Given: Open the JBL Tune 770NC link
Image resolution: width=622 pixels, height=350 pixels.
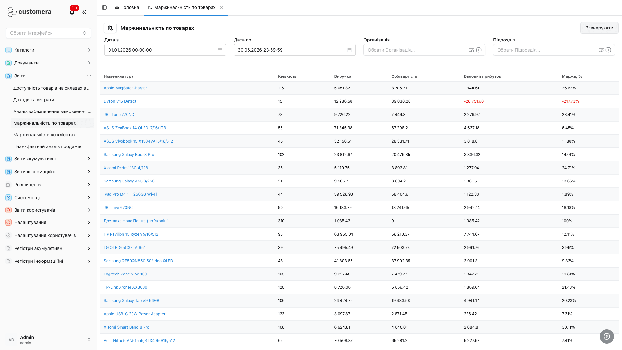Looking at the screenshot, I should point(119,115).
